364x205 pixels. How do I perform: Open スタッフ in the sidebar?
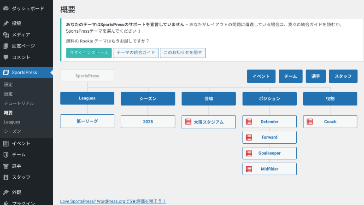pyautogui.click(x=26, y=177)
